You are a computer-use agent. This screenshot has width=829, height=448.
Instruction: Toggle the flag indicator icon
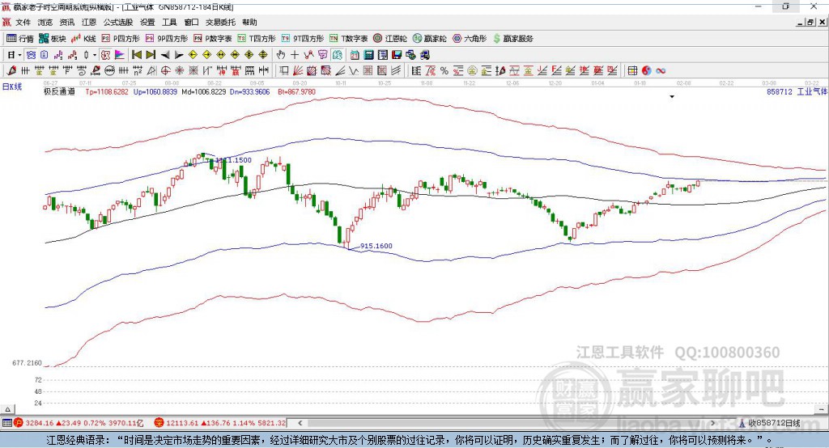(120, 55)
